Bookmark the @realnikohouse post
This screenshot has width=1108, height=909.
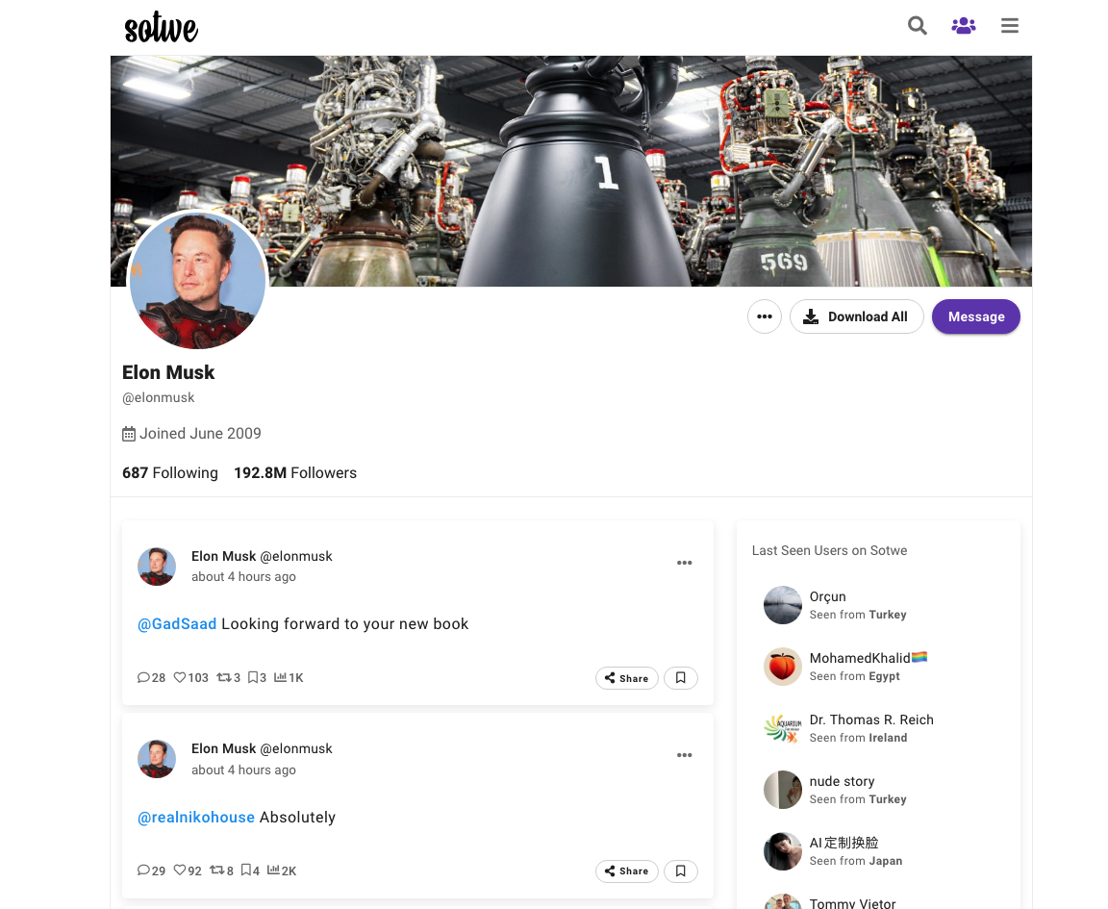point(681,871)
